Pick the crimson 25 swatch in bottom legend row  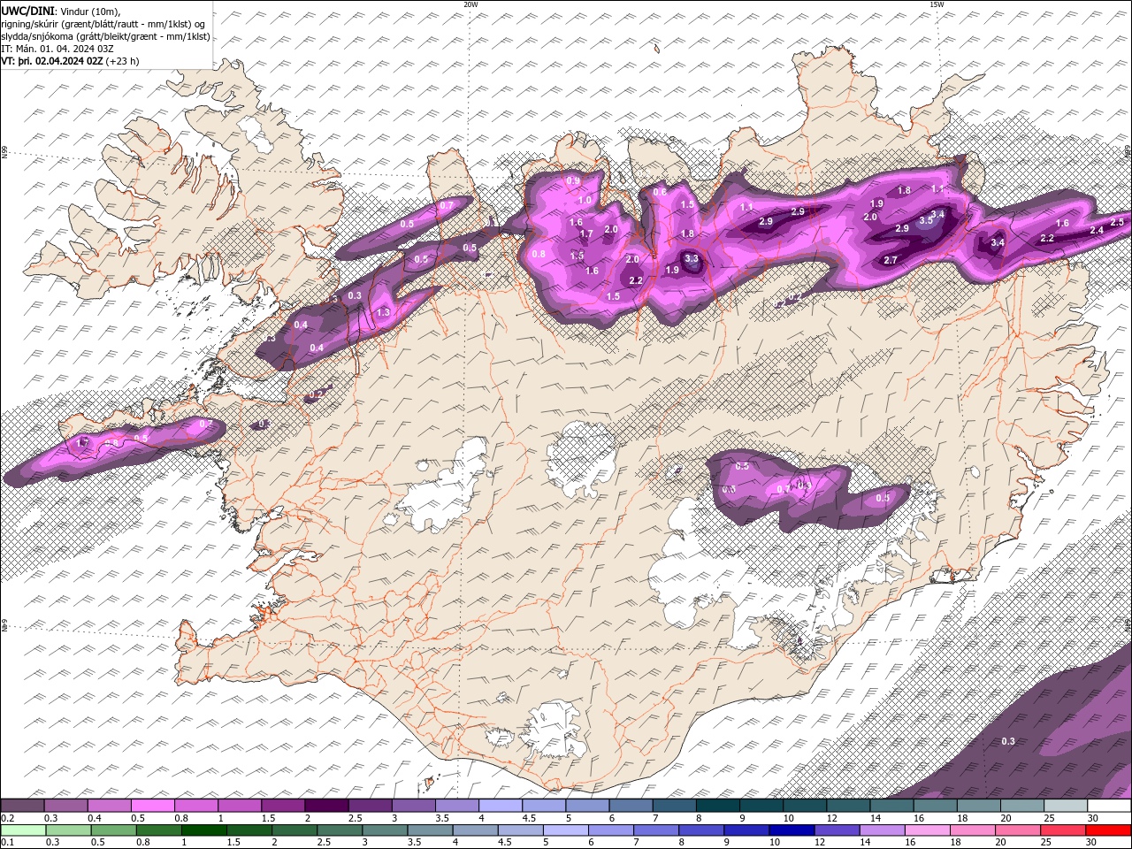(1063, 830)
